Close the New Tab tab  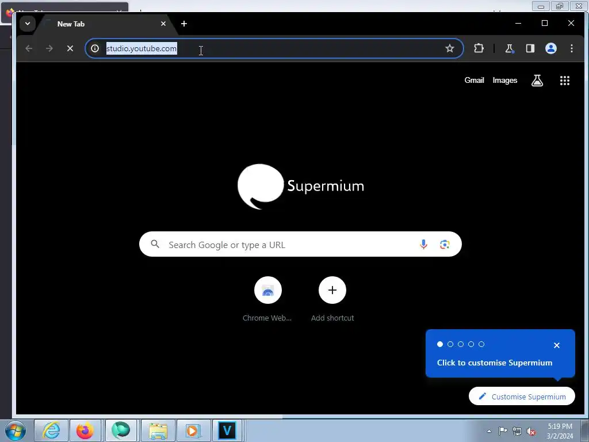[163, 24]
